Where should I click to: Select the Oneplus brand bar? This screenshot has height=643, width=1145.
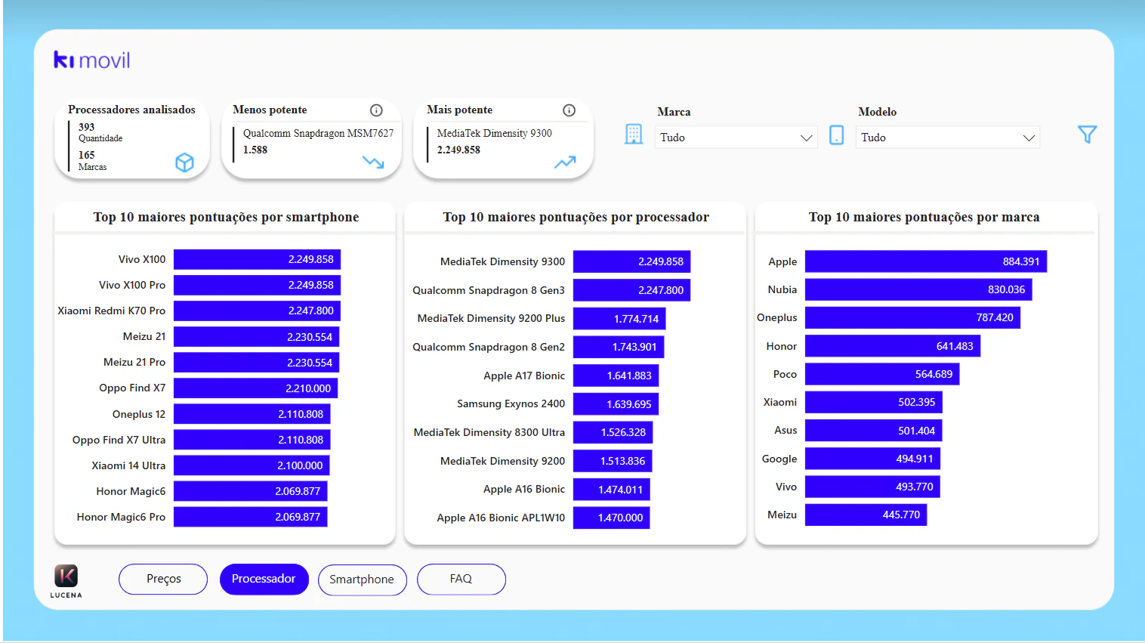(912, 317)
